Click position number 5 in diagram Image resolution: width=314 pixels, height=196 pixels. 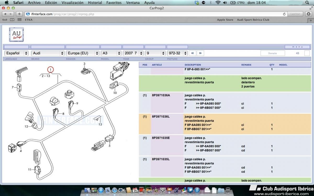(x=110, y=146)
